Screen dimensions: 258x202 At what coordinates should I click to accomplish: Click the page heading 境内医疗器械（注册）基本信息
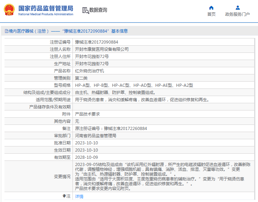pyautogui.click(x=66, y=31)
